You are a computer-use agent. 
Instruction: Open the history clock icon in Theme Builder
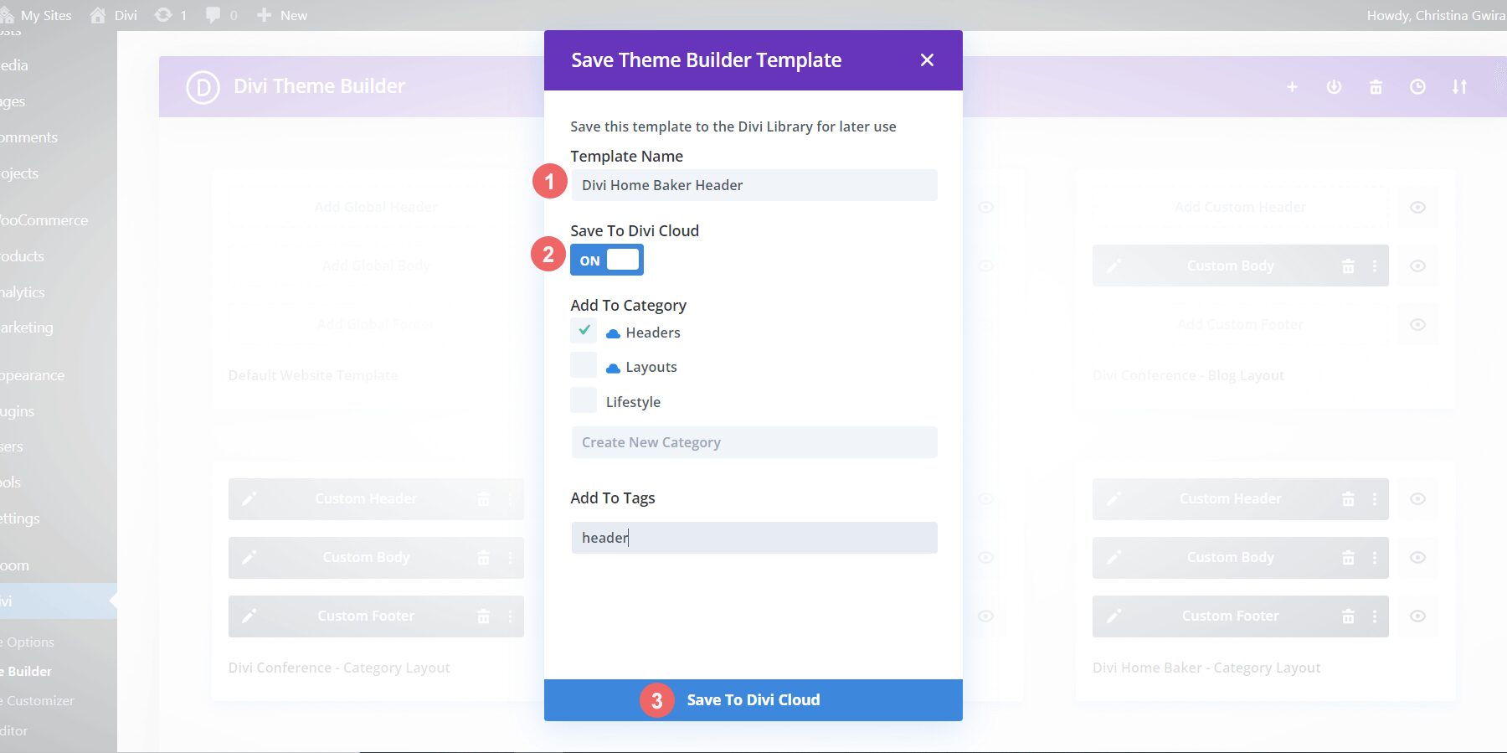[1417, 87]
